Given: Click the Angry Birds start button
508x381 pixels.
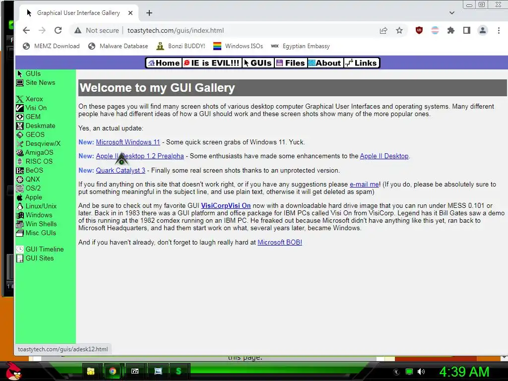Looking at the screenshot, I should point(13,371).
